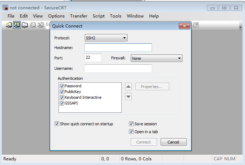
Task: Close the Quick Connect dialog with the red X
Action: 184,26
